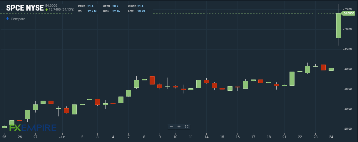Click the zoom out minus icon
The image size is (358, 142).
(x=171, y=126)
